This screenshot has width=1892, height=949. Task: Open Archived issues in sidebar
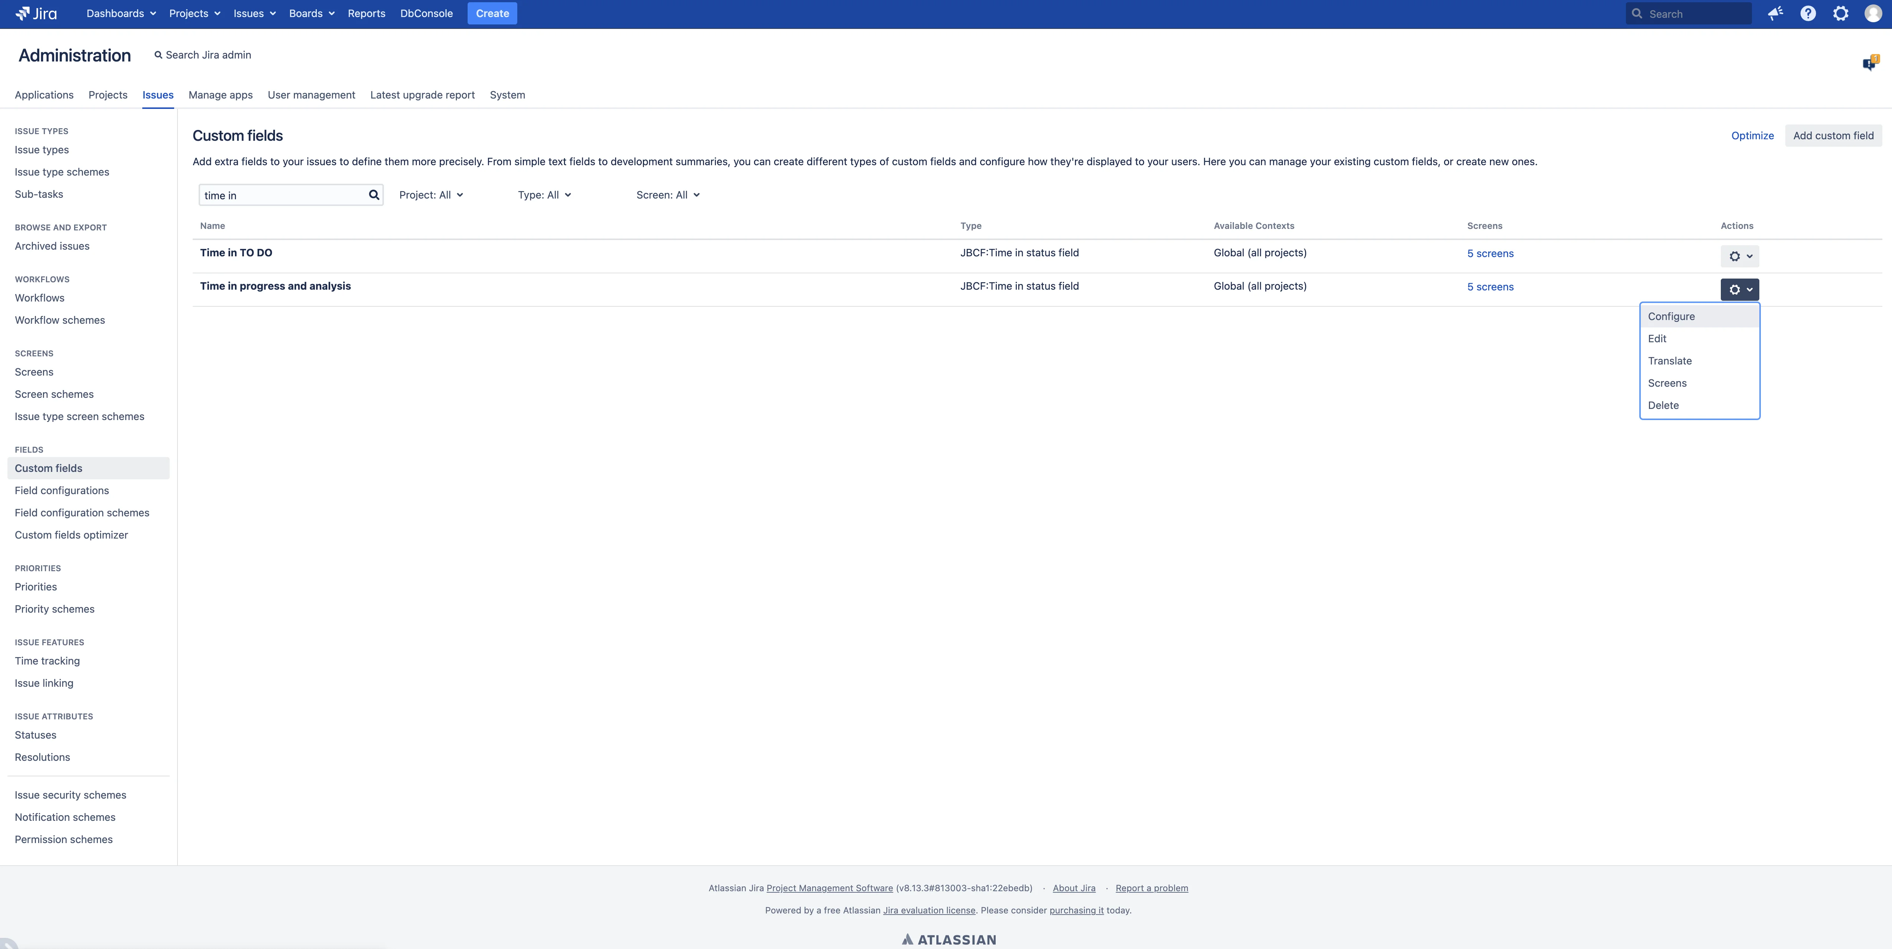click(x=52, y=246)
